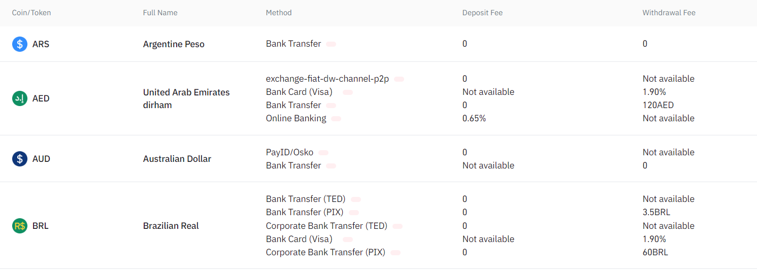Click the pink tag after Corporate Bank Transfer (TED)
Screen dimensions: 757x272
pyautogui.click(x=398, y=226)
